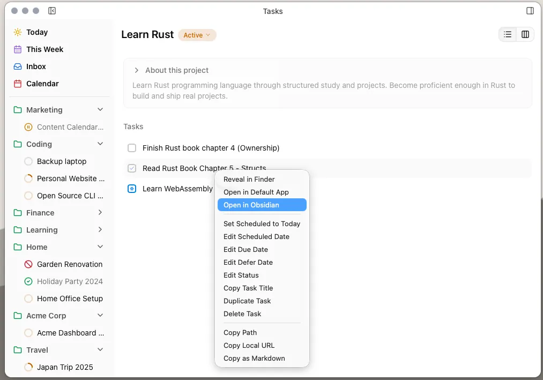This screenshot has height=380, width=543.
Task: Expand the About this project disclosure arrow
Action: [x=136, y=70]
